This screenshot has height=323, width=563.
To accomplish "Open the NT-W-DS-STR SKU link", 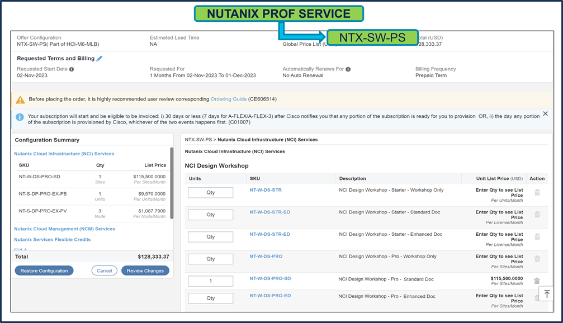I will (266, 190).
